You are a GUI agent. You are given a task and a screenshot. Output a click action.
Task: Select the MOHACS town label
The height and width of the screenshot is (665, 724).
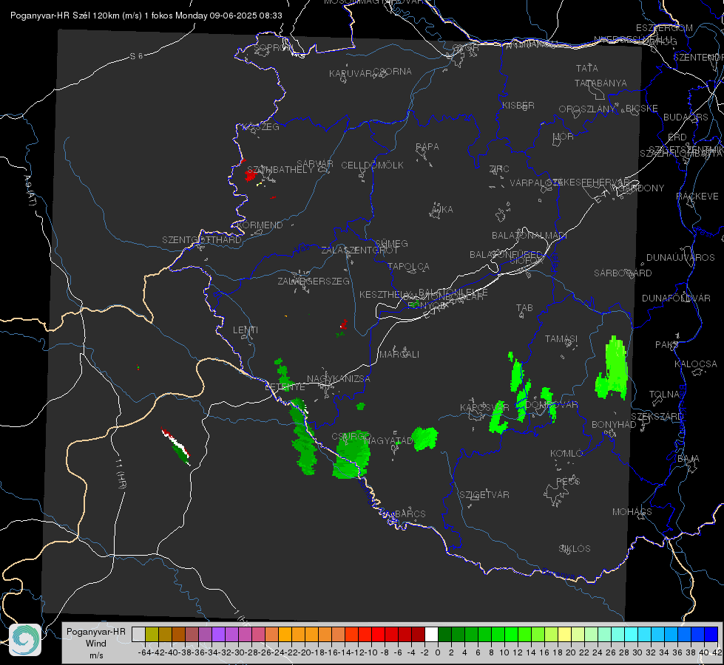pos(632,512)
